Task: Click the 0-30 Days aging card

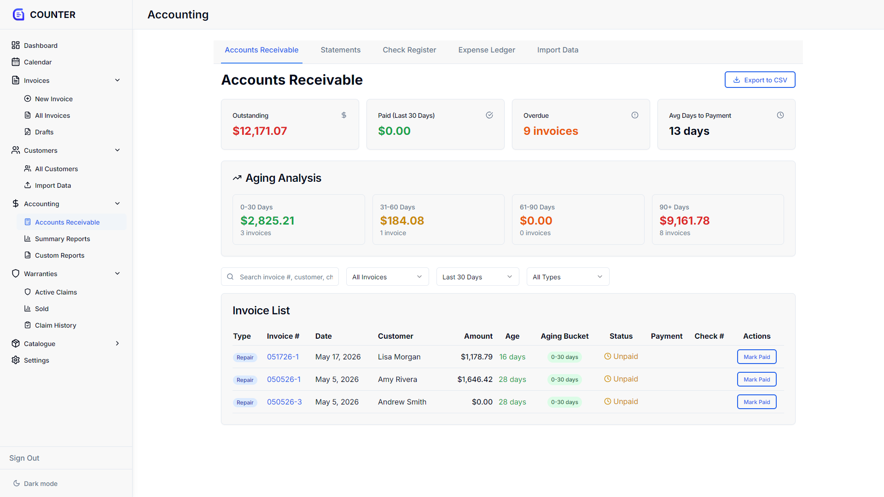Action: (298, 220)
